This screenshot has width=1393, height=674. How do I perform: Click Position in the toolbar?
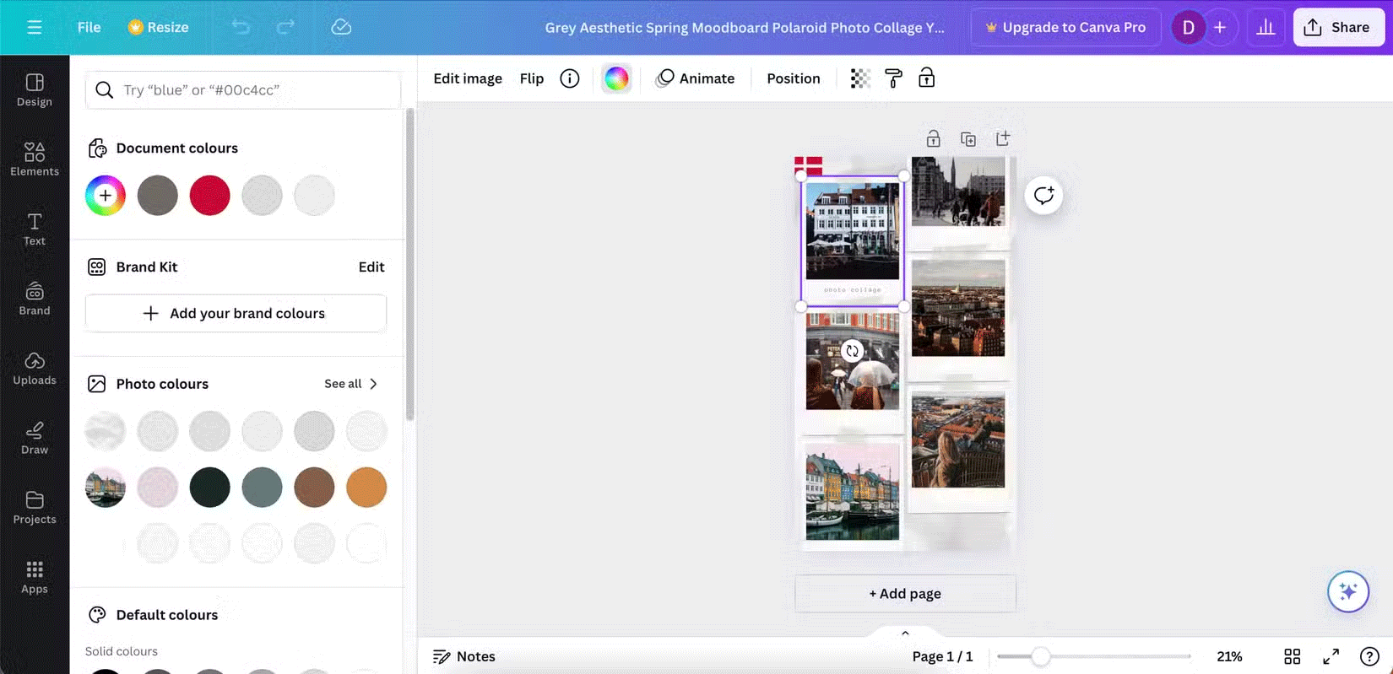(x=794, y=78)
